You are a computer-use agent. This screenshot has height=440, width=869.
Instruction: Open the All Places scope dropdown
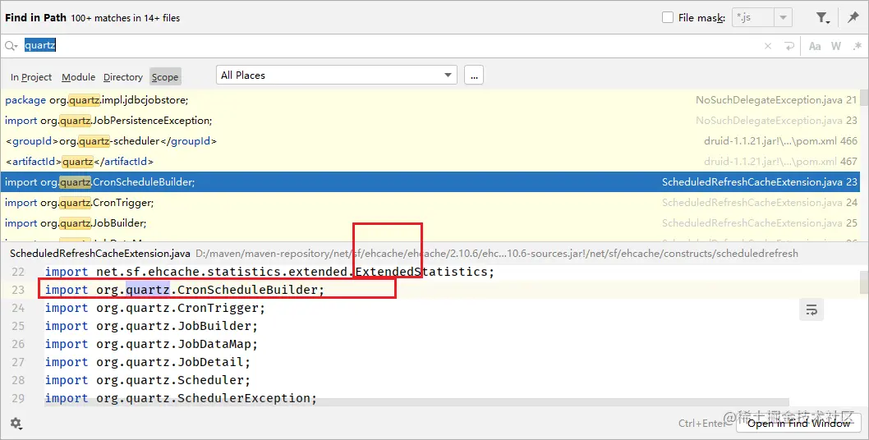337,75
